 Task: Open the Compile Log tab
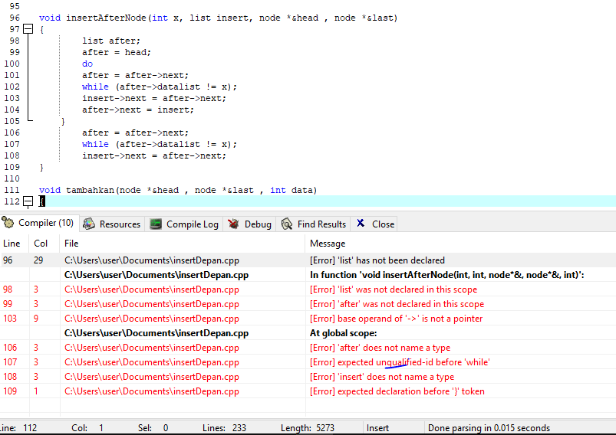[x=184, y=224]
